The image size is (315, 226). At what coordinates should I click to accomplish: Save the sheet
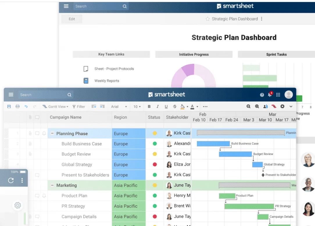[x=9, y=106]
